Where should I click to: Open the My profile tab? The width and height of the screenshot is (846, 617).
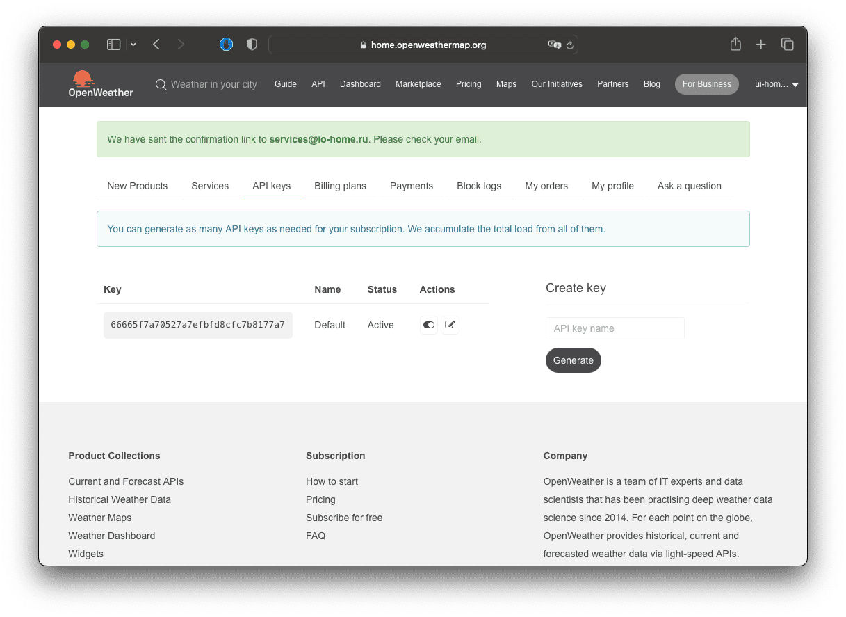[612, 186]
